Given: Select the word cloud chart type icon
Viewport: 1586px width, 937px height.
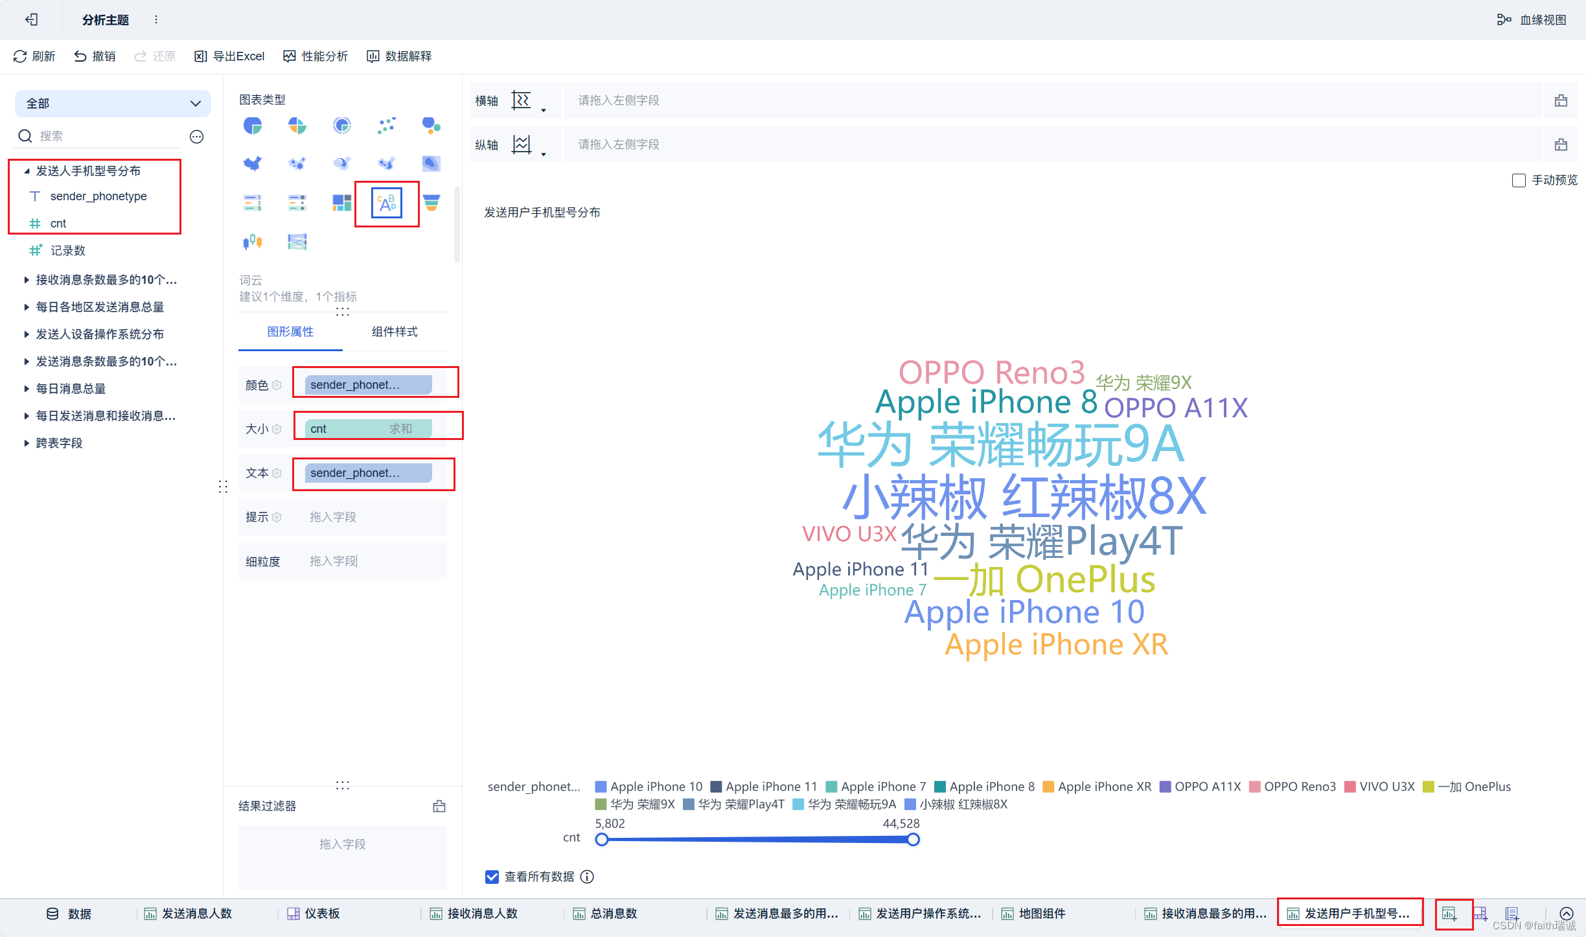Looking at the screenshot, I should [x=387, y=203].
